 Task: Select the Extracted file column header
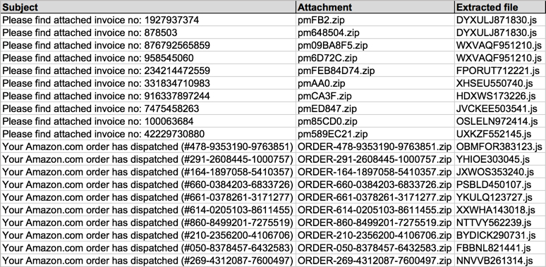point(500,7)
